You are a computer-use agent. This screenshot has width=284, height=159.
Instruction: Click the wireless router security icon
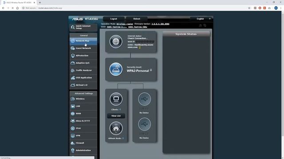[116, 69]
